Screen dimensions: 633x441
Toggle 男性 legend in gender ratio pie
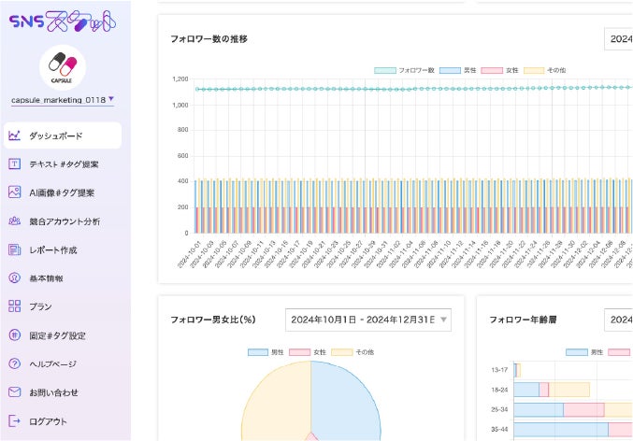[266, 352]
